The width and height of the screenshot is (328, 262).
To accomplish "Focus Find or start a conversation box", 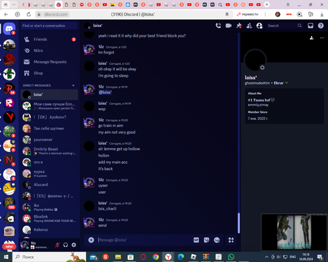I will pyautogui.click(x=49, y=26).
